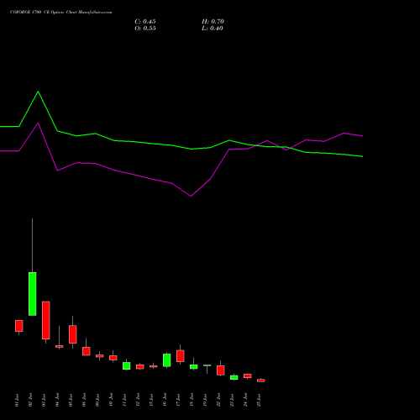Click the green candle above date 11
The width and height of the screenshot is (420, 420).
127,366
